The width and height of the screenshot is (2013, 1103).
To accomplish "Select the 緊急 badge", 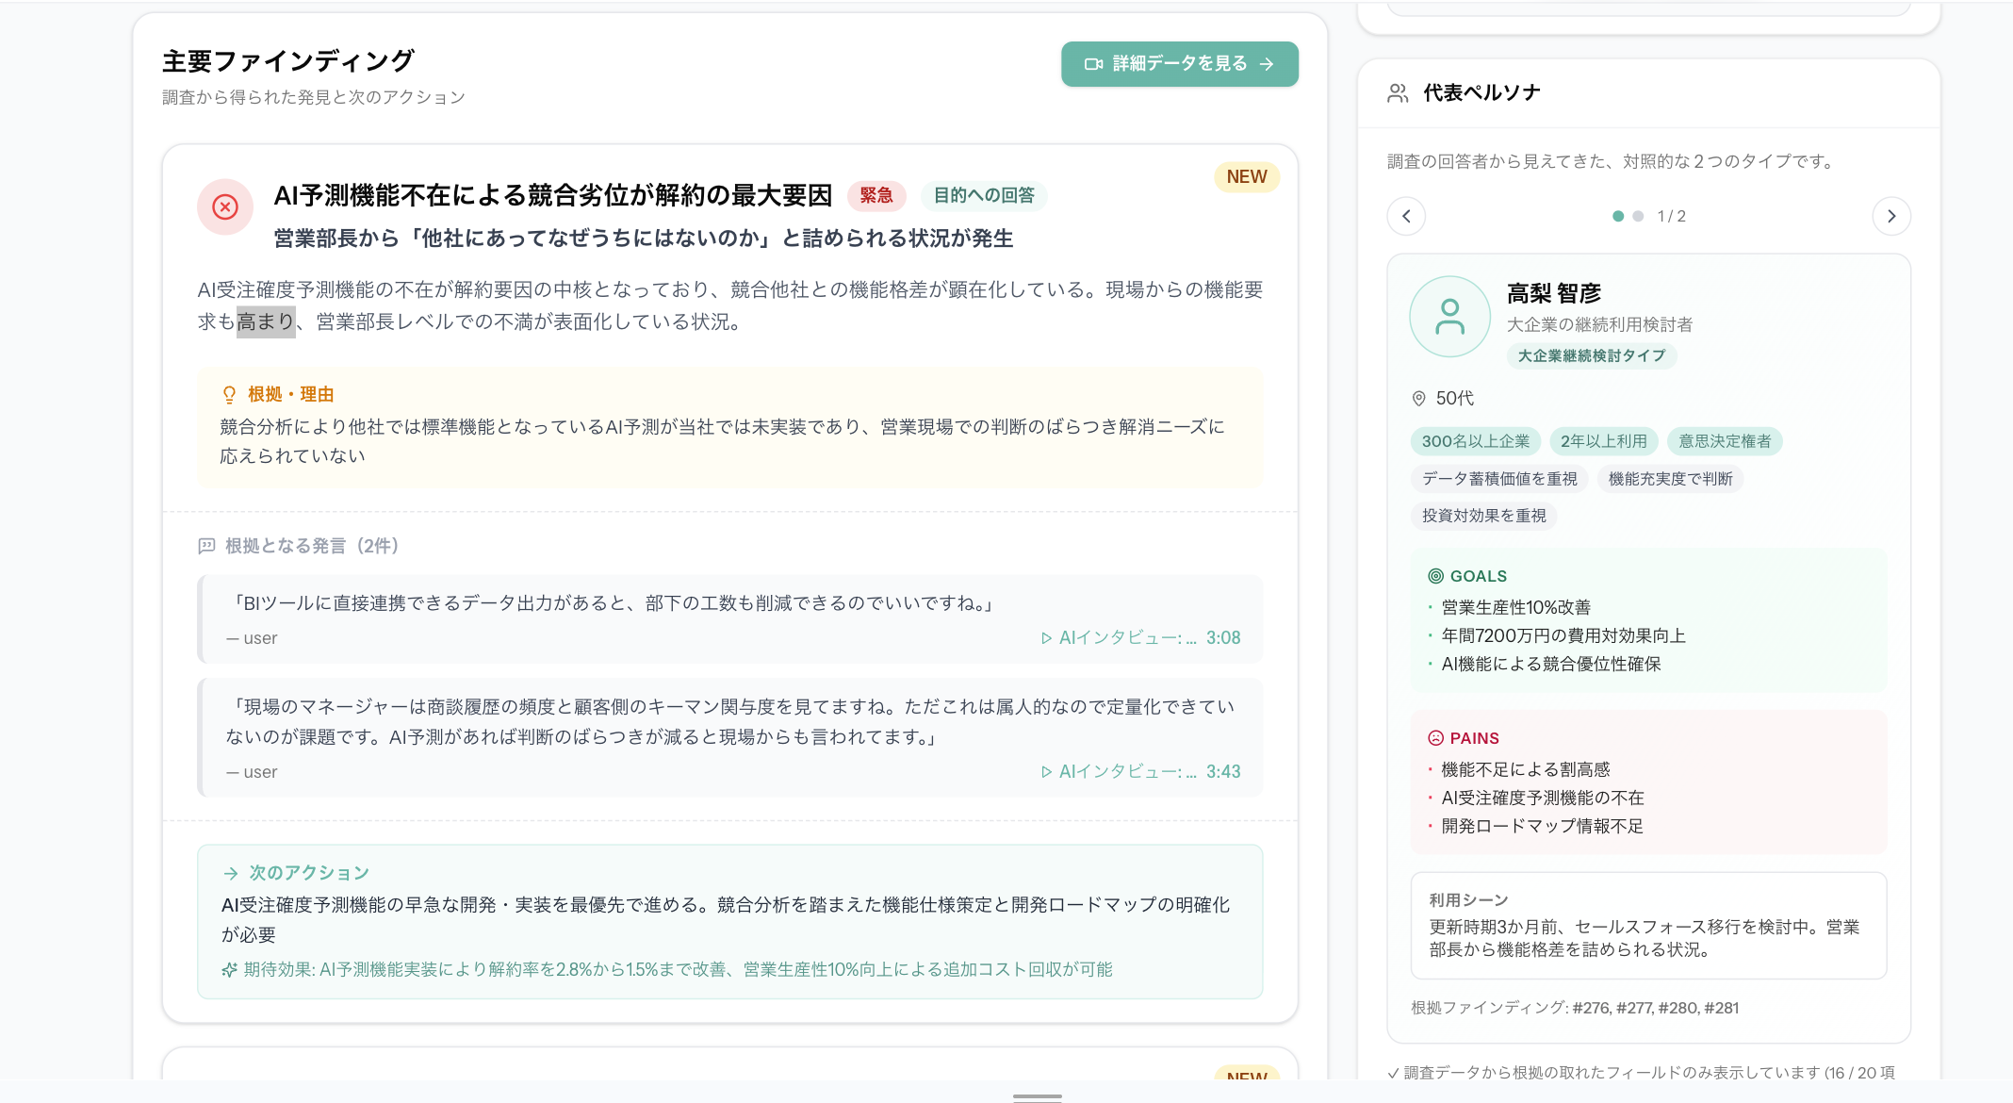I will pos(876,195).
